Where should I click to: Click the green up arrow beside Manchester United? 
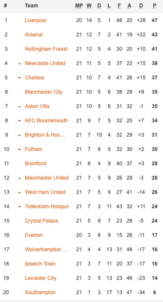pyautogui.click(x=20, y=178)
